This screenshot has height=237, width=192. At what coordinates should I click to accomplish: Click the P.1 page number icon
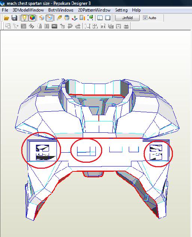coord(103,26)
